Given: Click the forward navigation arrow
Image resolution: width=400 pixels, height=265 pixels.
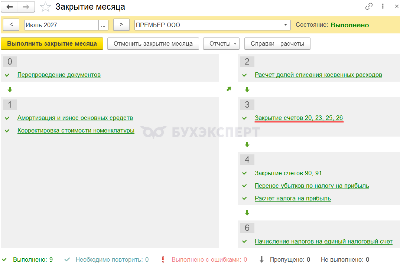Looking at the screenshot, I should click(x=26, y=7).
